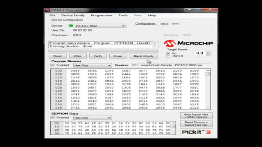Select program memory cell 2000
The image size is (262, 147).
click(x=109, y=87)
